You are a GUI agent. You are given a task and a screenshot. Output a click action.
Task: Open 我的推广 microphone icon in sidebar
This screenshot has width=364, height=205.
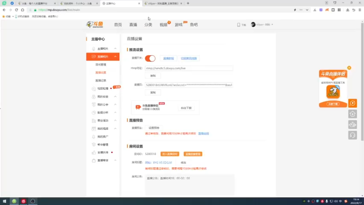[x=94, y=137]
